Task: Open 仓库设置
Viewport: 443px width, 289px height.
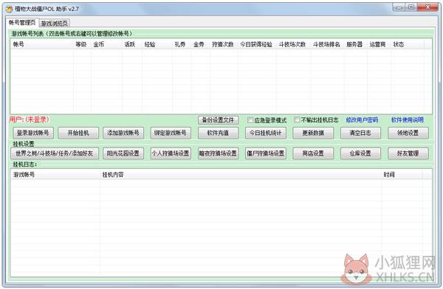Action: (360, 153)
